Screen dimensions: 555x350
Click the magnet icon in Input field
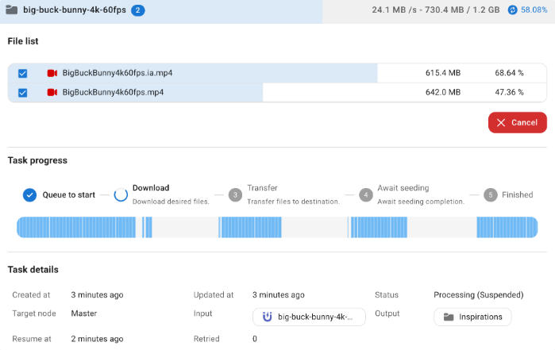268,317
